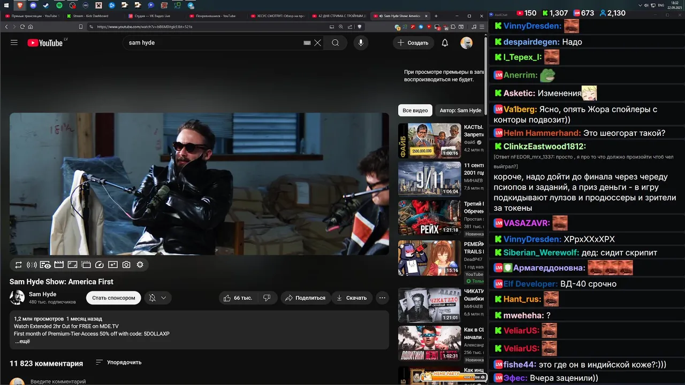Open the Sam Hyde channel avatar
The image size is (685, 385).
point(17,298)
